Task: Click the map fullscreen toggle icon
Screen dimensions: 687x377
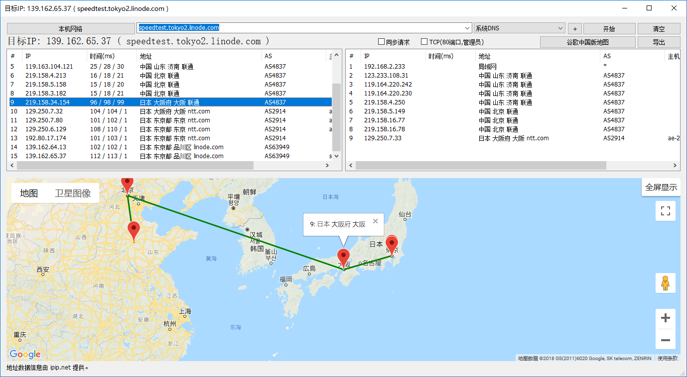Action: click(x=665, y=211)
